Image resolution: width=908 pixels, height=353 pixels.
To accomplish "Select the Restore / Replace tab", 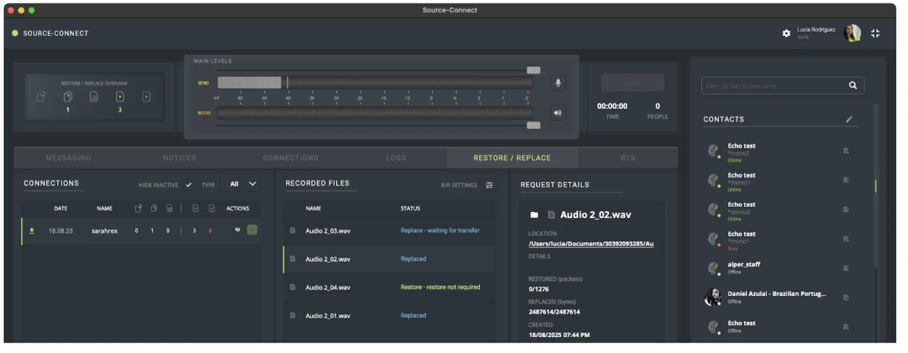I will pos(512,158).
